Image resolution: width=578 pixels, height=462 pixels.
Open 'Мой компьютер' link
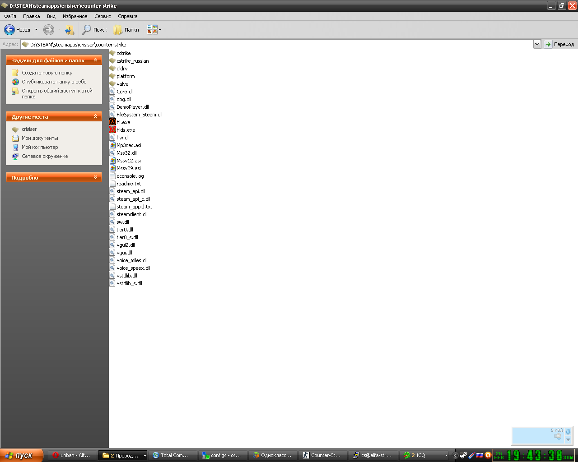tap(40, 147)
